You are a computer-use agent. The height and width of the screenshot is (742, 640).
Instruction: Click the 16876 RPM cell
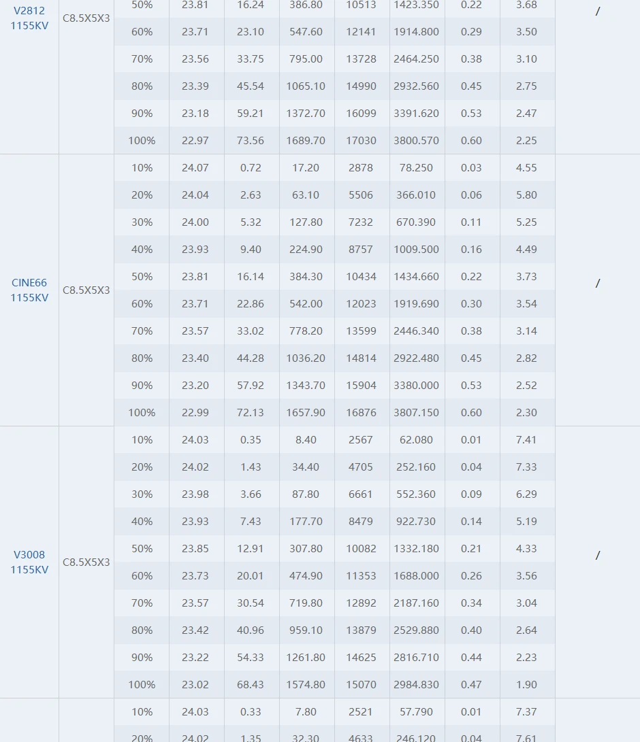point(361,413)
